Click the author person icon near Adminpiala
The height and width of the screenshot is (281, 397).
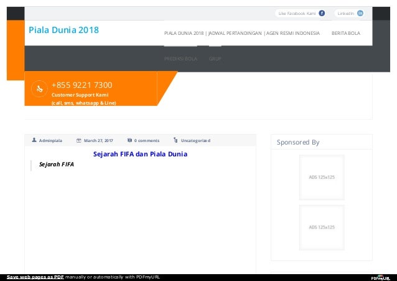point(34,140)
